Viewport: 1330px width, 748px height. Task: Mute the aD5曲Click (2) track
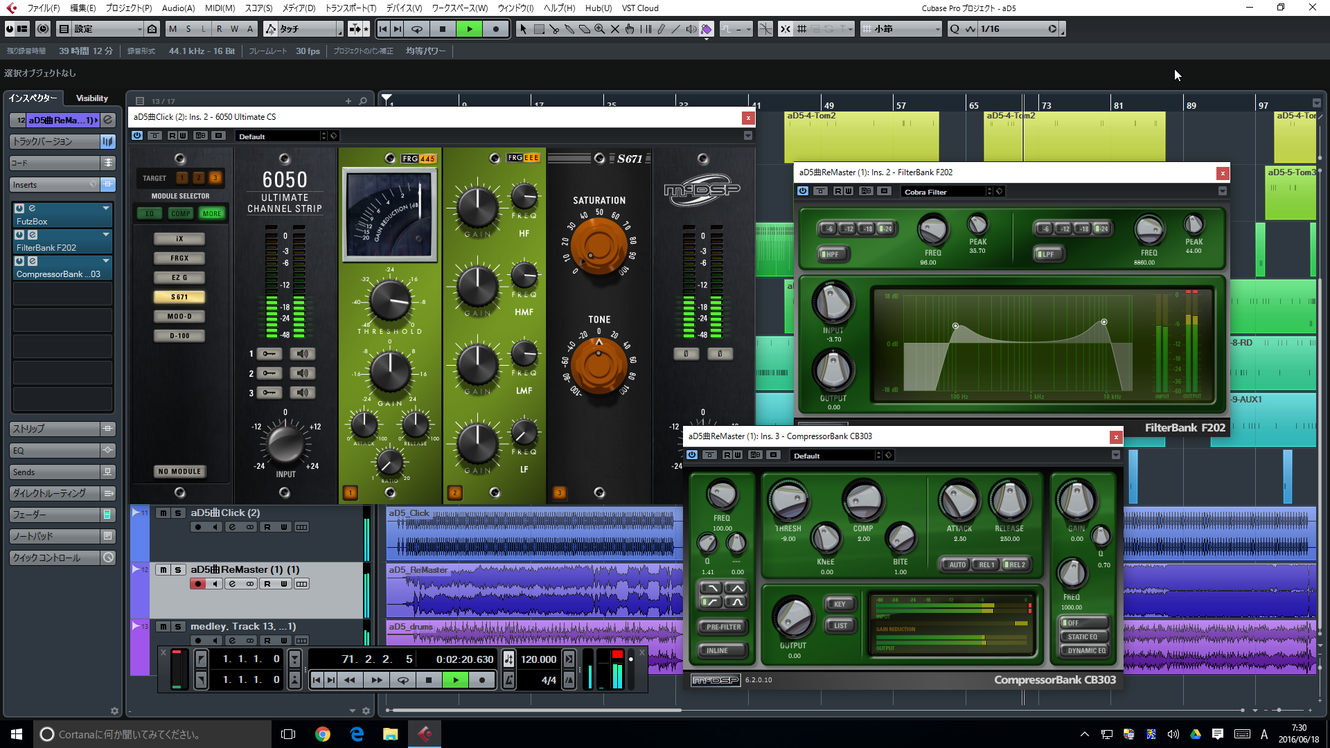point(163,513)
